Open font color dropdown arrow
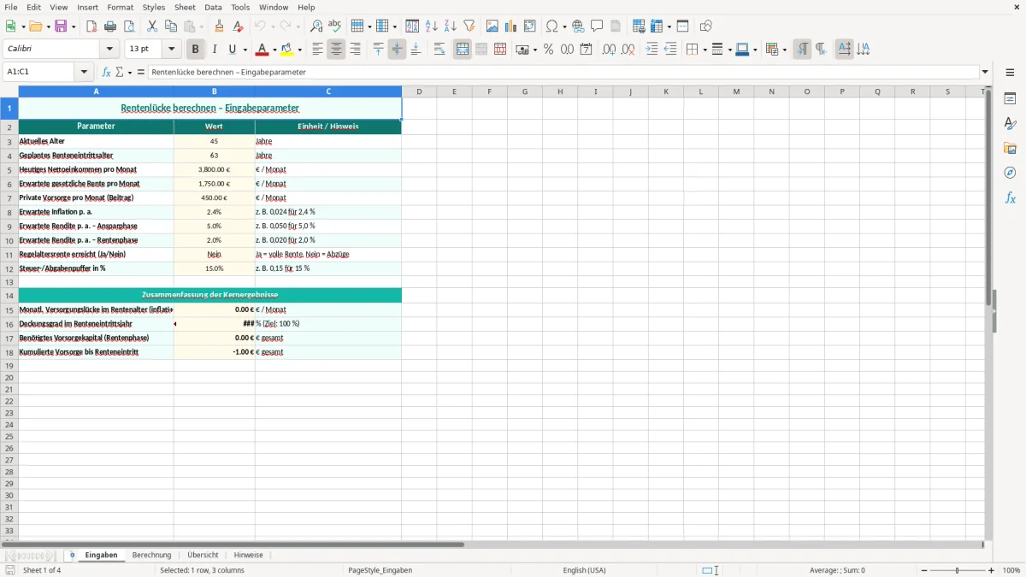 pos(274,50)
